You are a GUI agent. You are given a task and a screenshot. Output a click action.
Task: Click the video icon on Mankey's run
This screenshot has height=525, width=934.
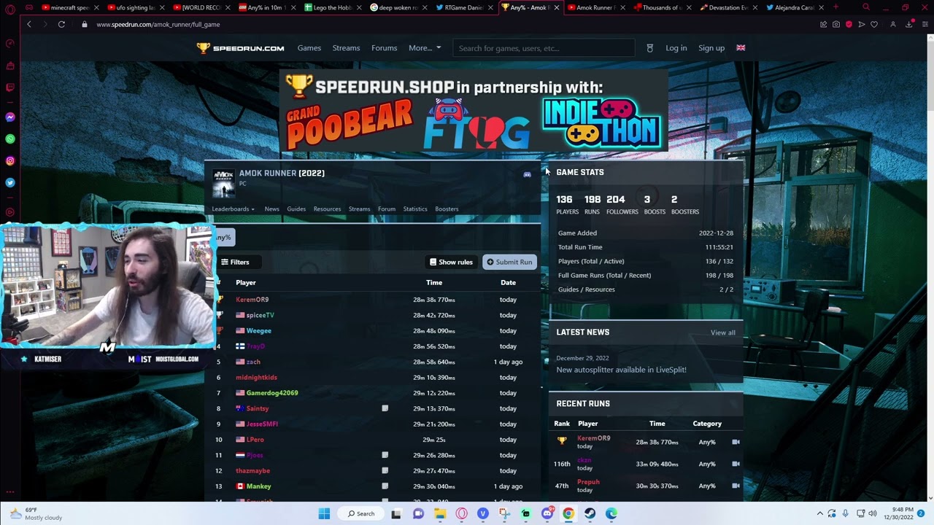click(x=385, y=486)
